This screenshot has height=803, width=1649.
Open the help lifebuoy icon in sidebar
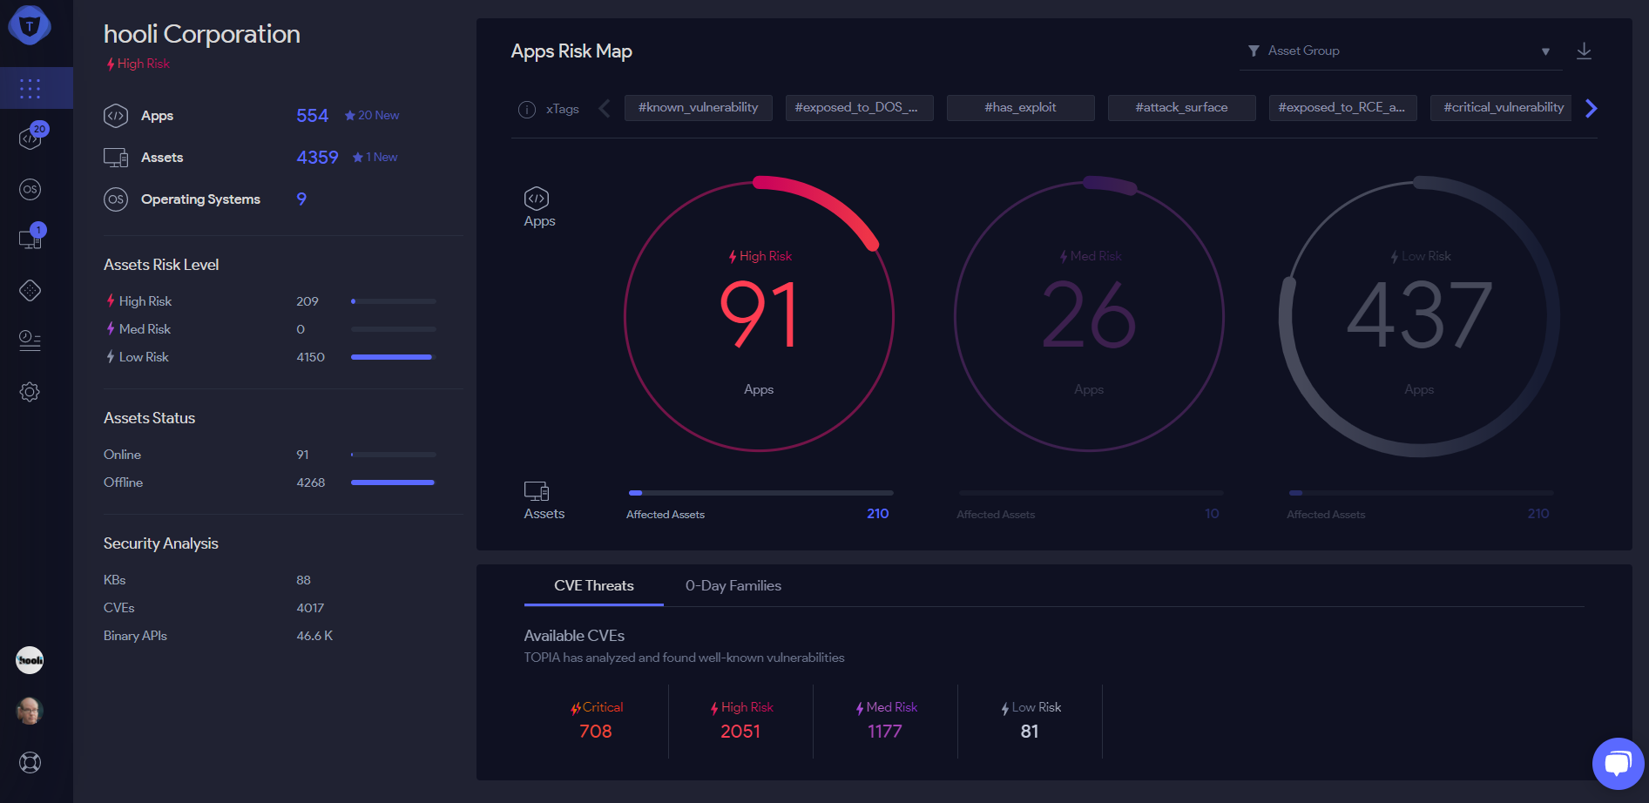[x=30, y=763]
